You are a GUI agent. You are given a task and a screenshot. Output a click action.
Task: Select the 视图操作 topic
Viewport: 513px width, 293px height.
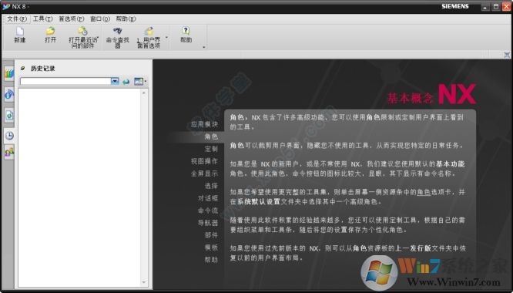click(x=204, y=161)
